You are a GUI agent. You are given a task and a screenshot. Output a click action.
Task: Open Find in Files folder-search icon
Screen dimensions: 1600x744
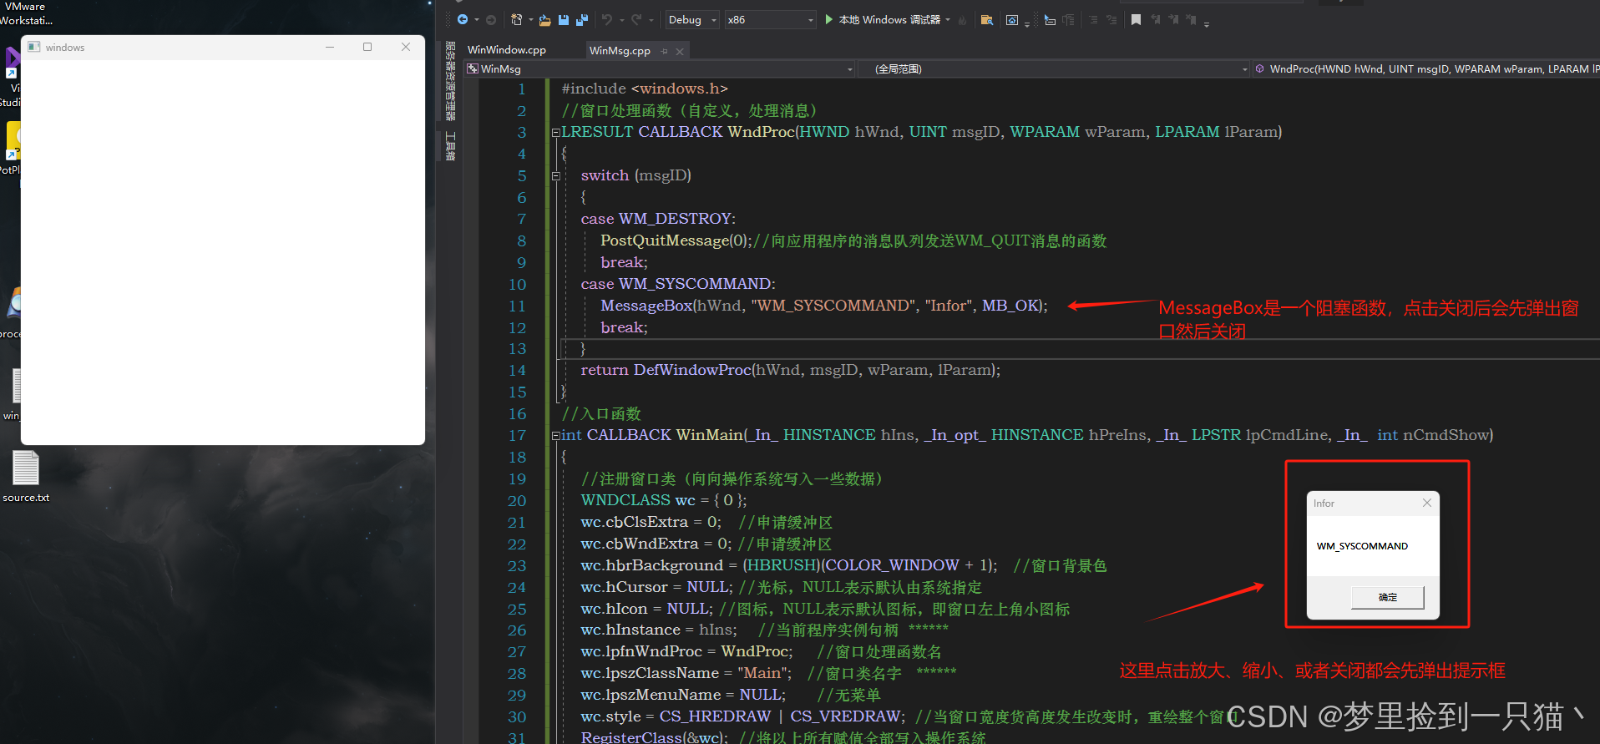point(987,20)
